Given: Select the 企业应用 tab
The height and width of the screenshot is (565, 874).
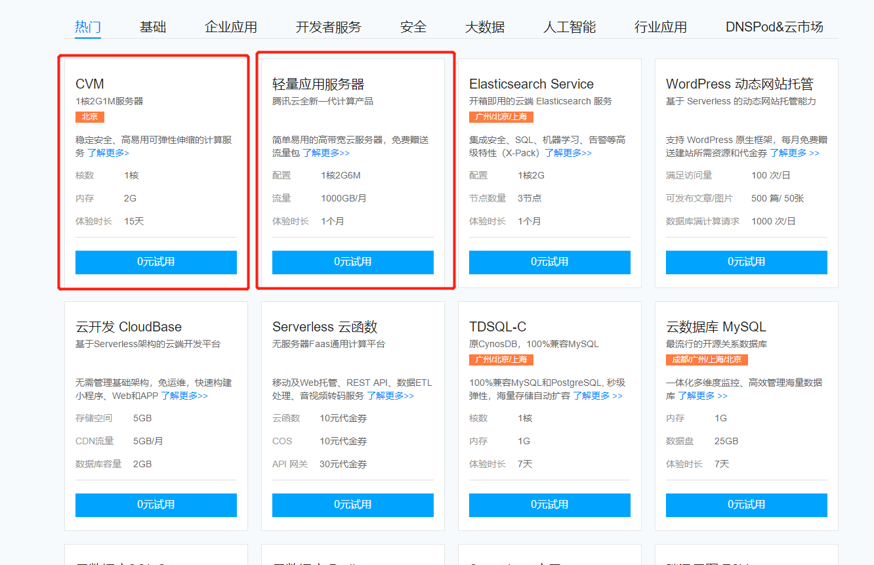Looking at the screenshot, I should pos(231,27).
